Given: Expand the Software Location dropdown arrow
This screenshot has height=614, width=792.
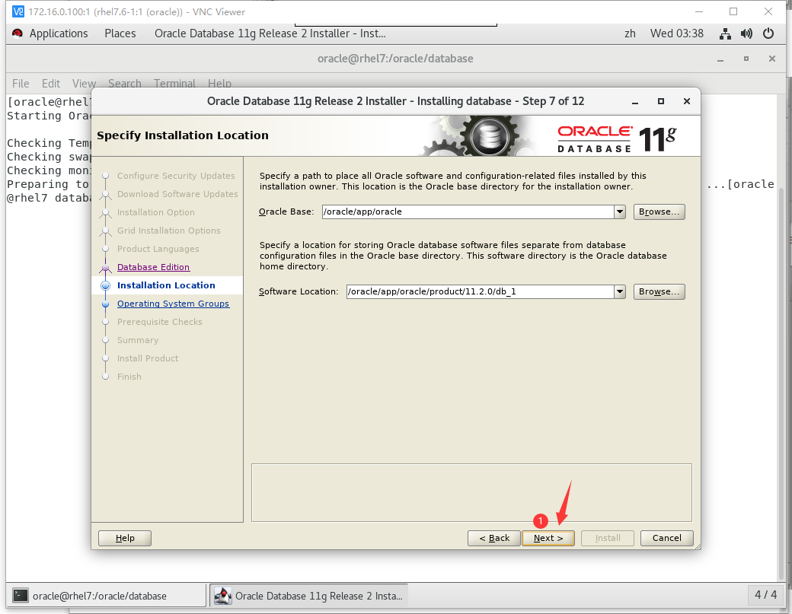Looking at the screenshot, I should tap(620, 291).
